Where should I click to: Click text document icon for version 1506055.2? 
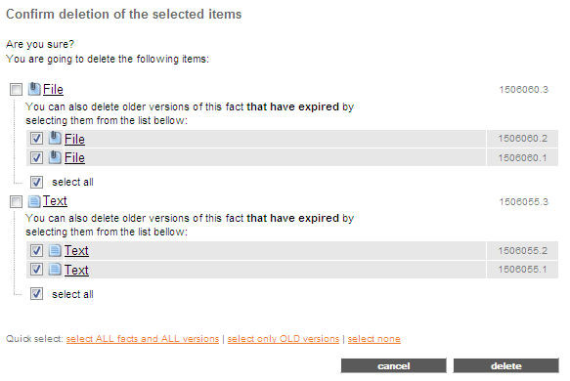[x=55, y=250]
